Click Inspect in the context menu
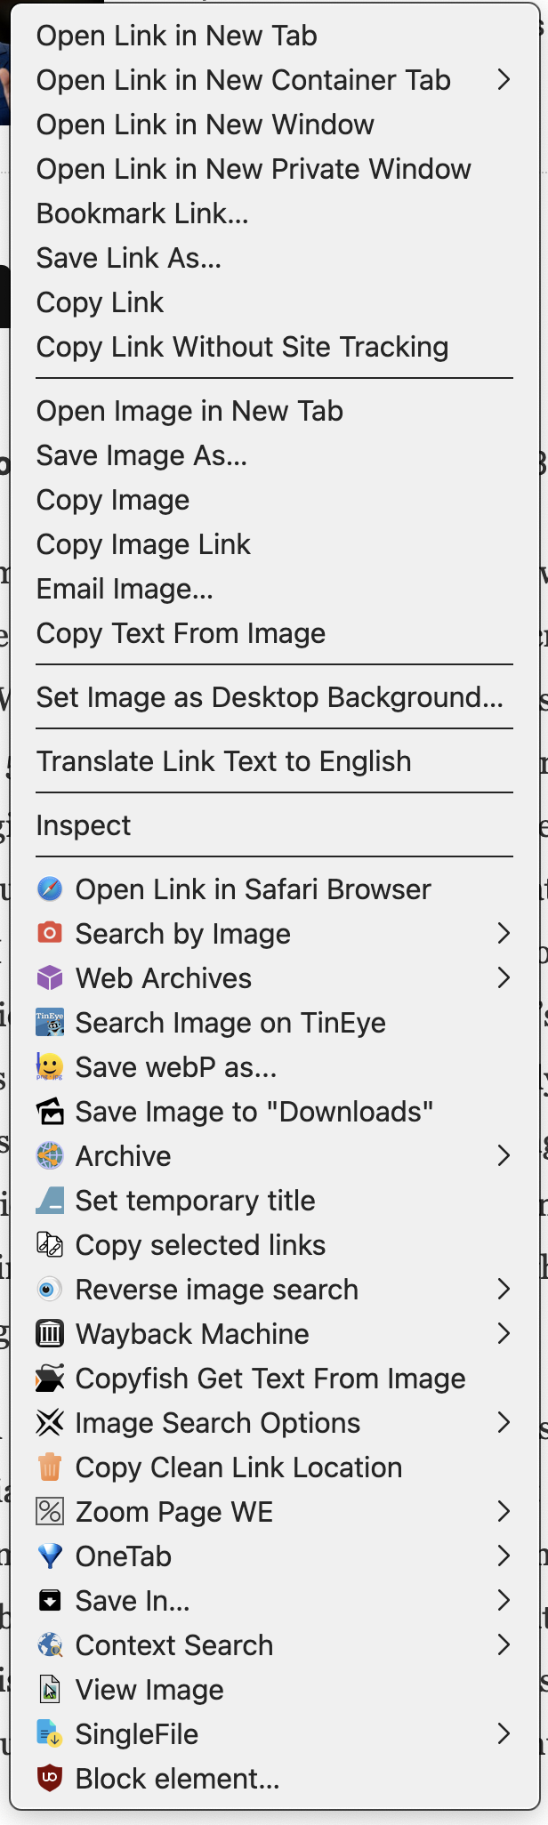The image size is (548, 1825). (83, 825)
